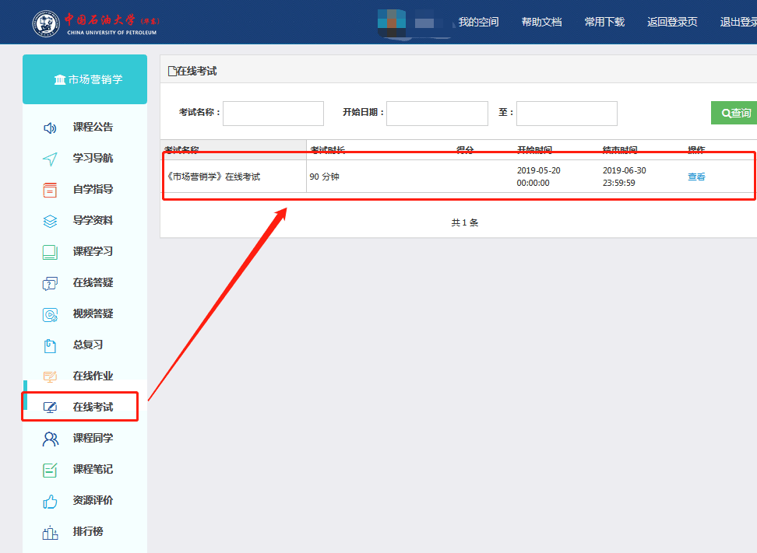757x553 pixels.
Task: Open 帮助文档 in the top navigation
Action: (x=542, y=23)
